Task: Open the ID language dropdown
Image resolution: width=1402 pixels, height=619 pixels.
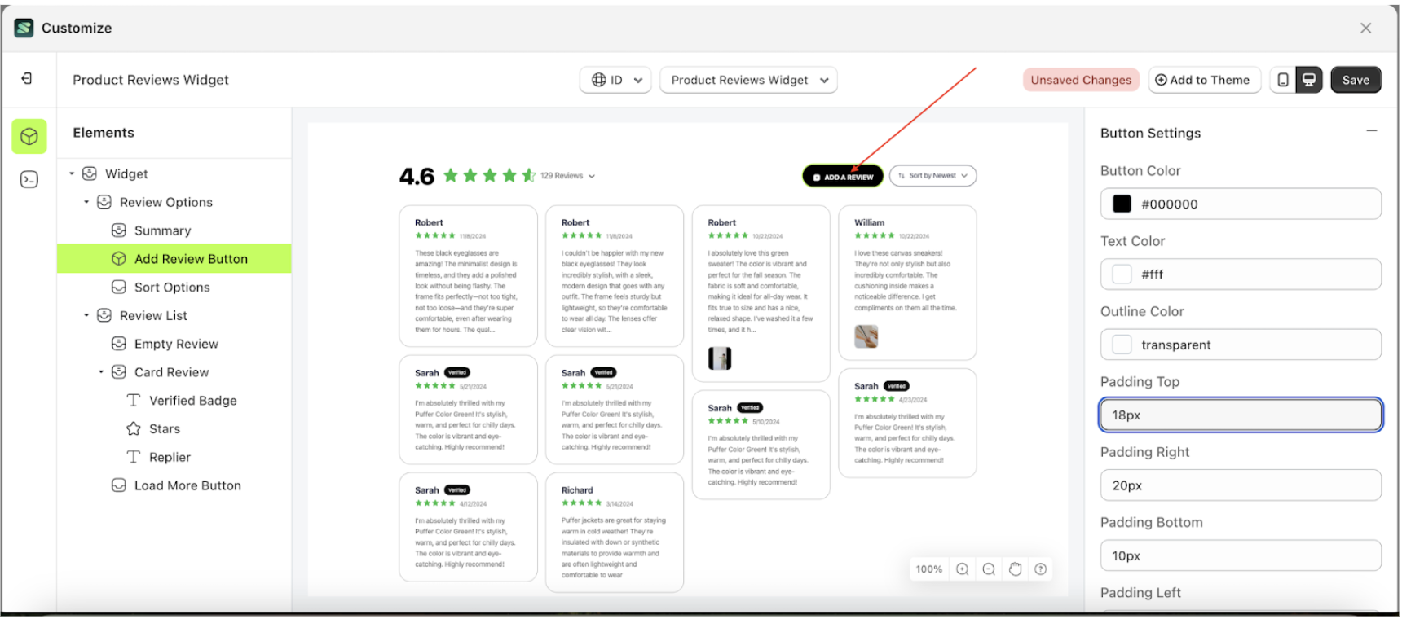Action: (x=615, y=80)
